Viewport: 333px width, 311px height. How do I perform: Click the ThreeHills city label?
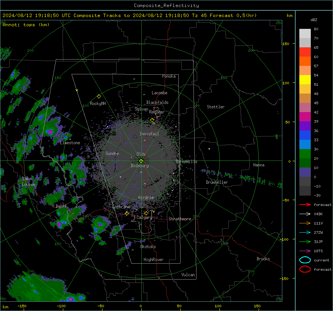click(186, 162)
